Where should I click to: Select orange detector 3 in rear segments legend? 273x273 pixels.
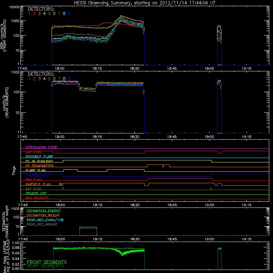pos(39,79)
